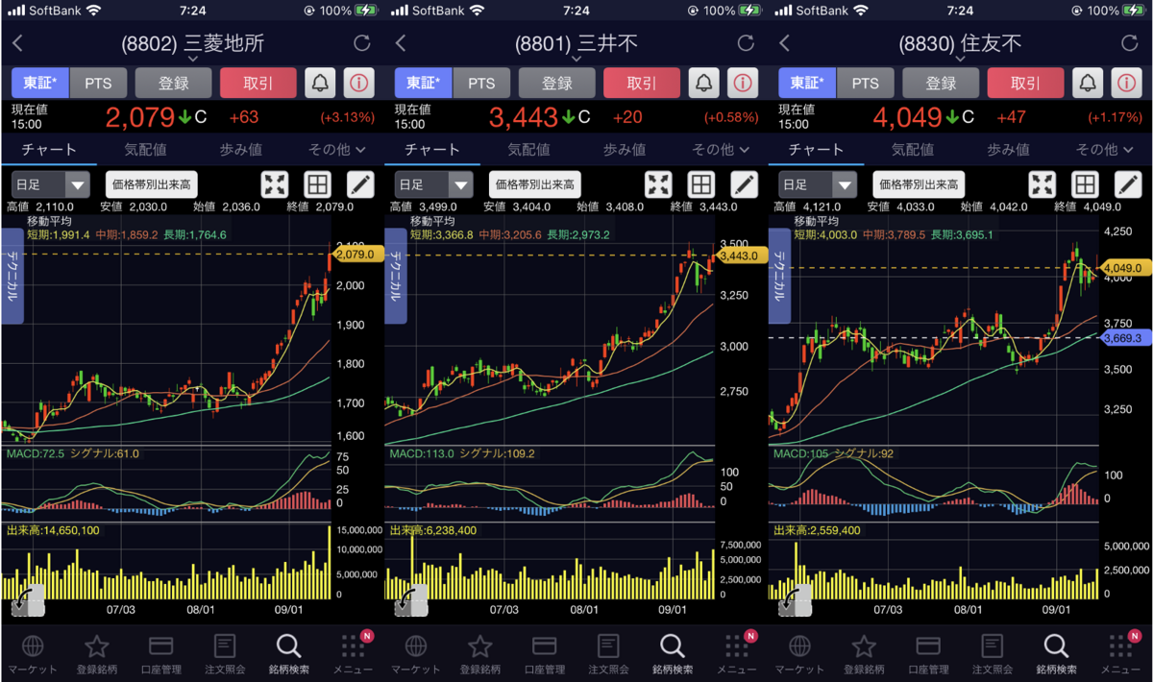Refresh the 住友不 quote

pos(1130,43)
